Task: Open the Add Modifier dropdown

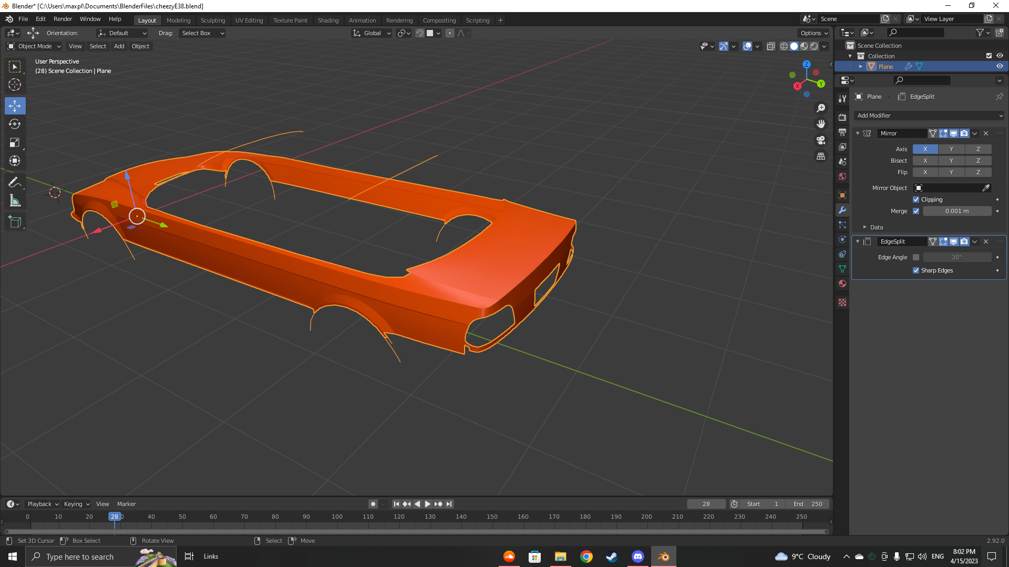Action: click(929, 115)
